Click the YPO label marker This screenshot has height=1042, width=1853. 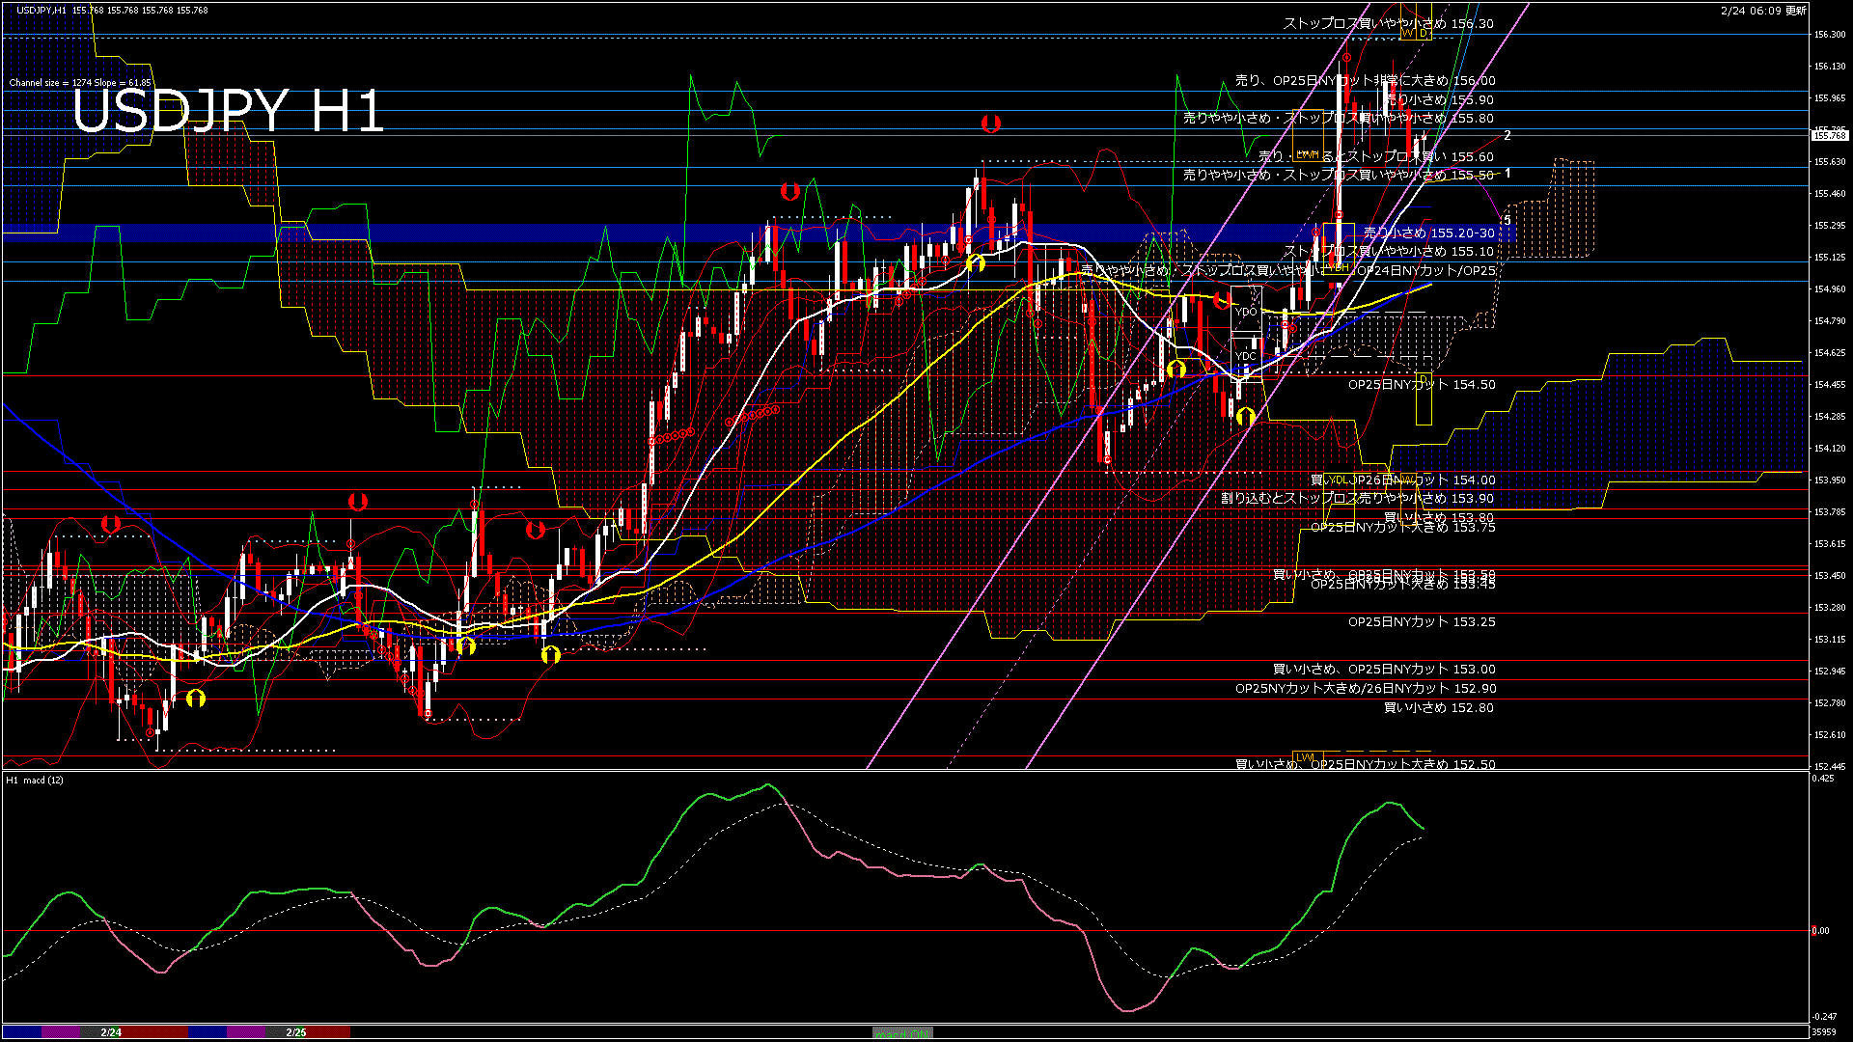pyautogui.click(x=1246, y=311)
